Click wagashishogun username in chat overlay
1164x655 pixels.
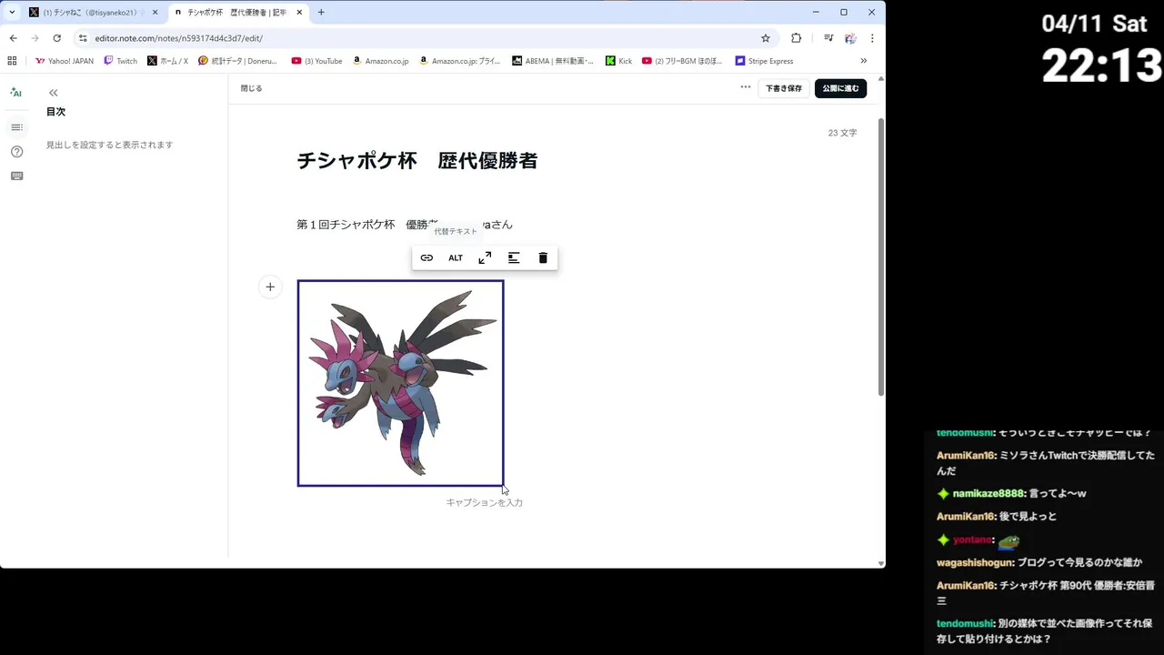pos(975,562)
